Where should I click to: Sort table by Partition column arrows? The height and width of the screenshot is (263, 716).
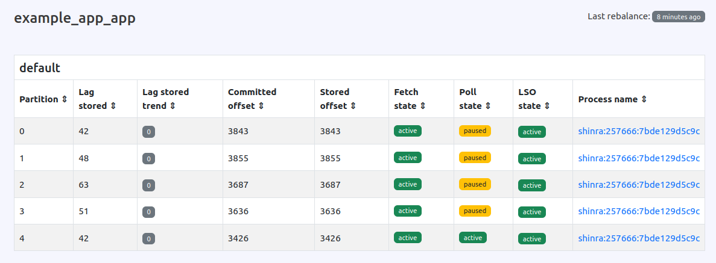pos(65,99)
